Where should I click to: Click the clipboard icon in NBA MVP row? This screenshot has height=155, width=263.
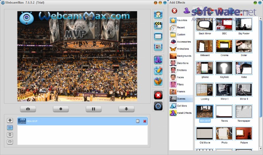tap(137, 121)
